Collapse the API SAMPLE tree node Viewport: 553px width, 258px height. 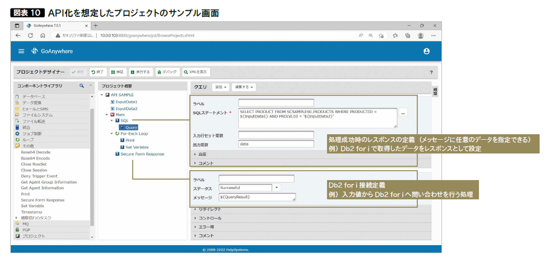[x=102, y=95]
